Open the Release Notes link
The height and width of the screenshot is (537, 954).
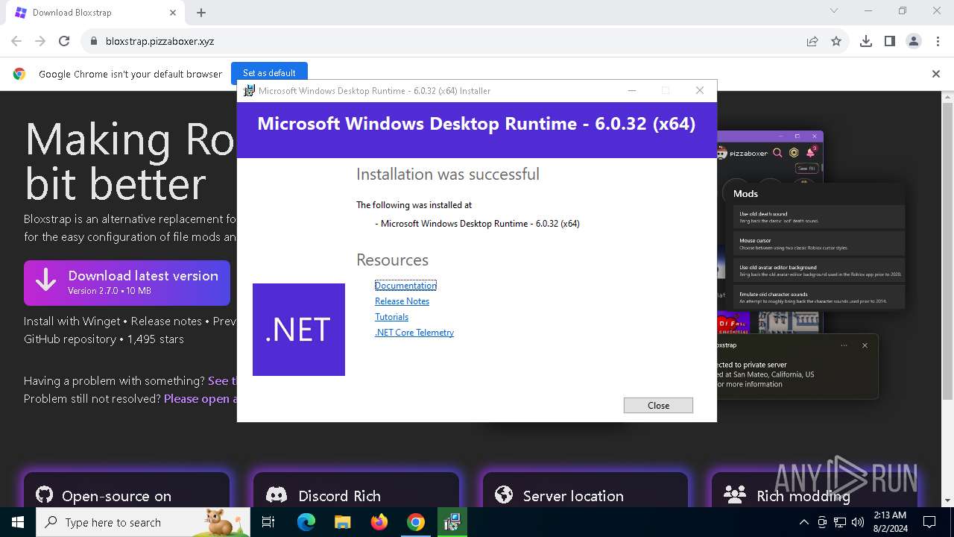[402, 301]
